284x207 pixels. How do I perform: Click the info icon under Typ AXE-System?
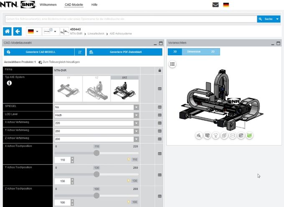tap(9, 83)
